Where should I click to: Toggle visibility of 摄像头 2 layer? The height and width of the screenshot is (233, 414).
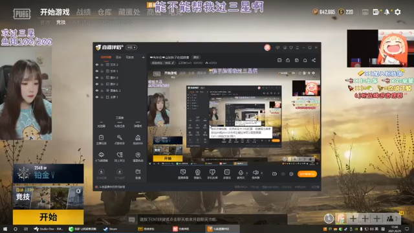[97, 91]
